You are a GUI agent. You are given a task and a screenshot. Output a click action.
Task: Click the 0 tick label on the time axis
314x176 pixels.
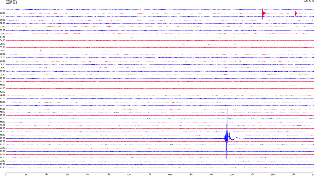(x=6, y=175)
